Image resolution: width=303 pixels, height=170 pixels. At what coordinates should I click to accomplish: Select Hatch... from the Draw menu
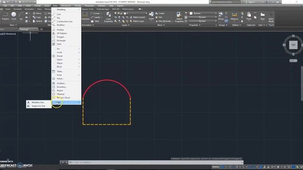(66, 79)
